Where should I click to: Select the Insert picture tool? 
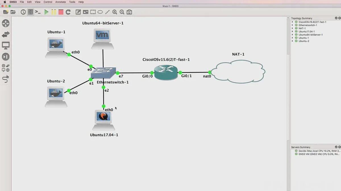tap(86, 12)
